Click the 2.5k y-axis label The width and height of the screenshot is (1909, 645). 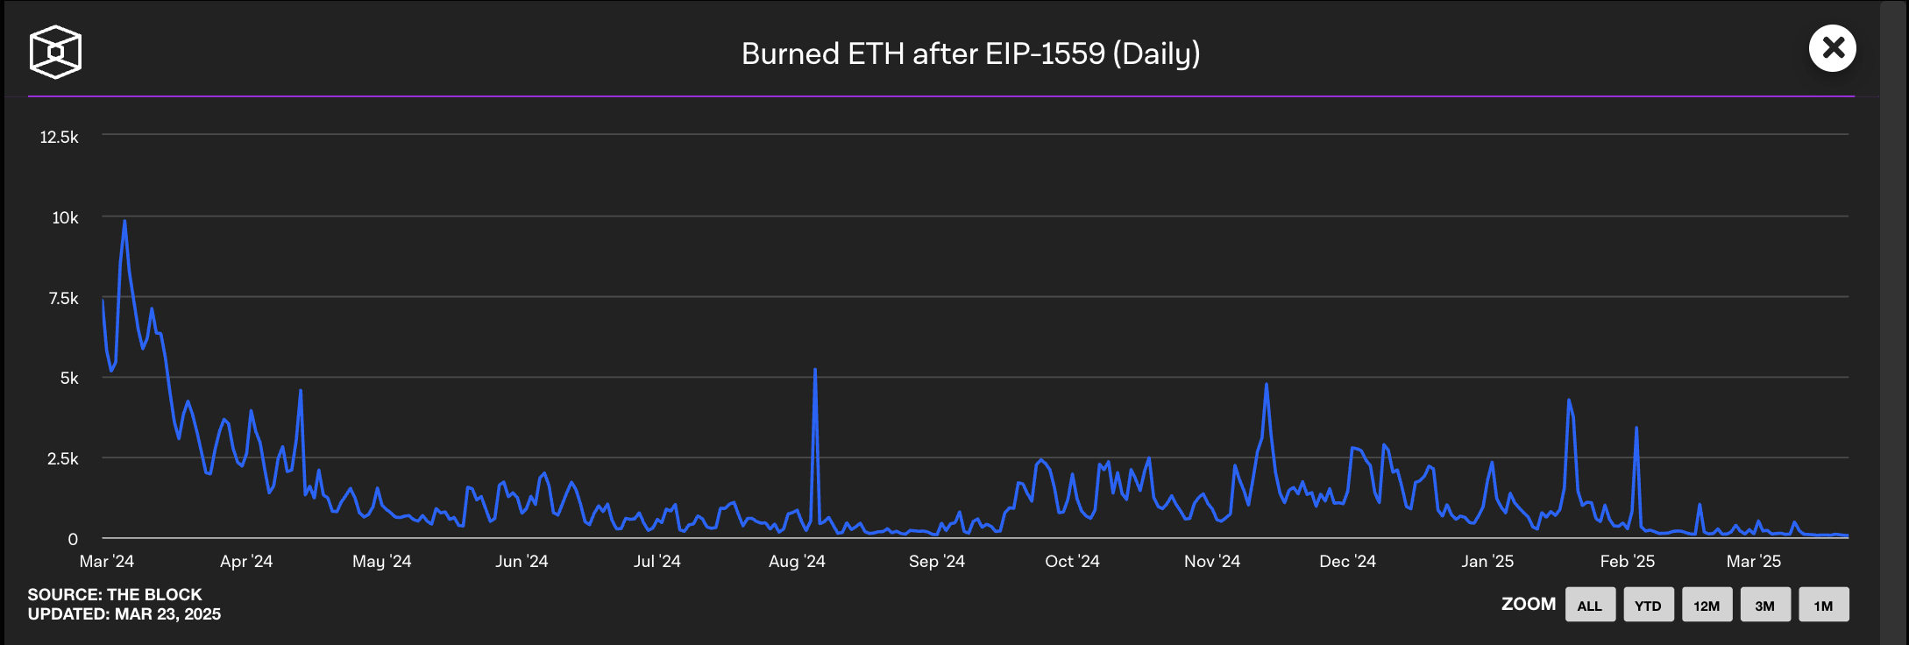tap(63, 458)
